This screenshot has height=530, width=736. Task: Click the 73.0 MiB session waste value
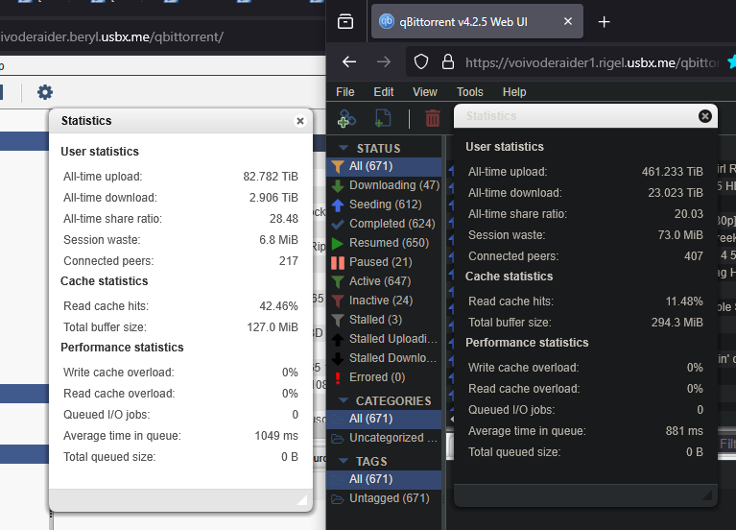pos(680,235)
